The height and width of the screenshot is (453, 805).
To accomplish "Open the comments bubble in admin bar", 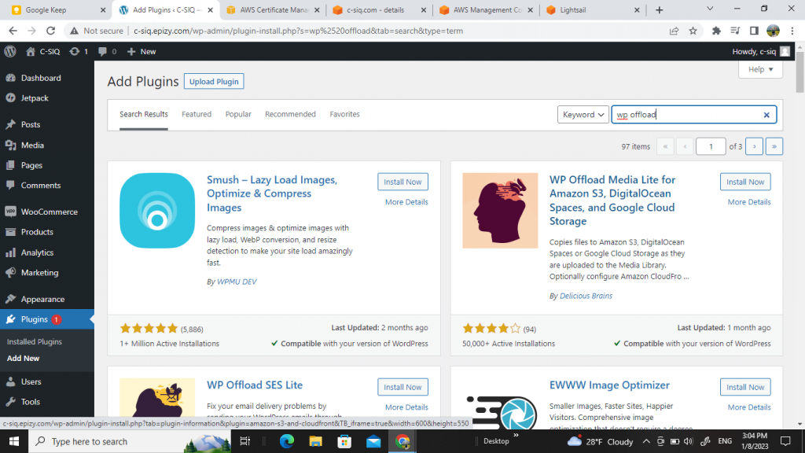I will [x=107, y=51].
